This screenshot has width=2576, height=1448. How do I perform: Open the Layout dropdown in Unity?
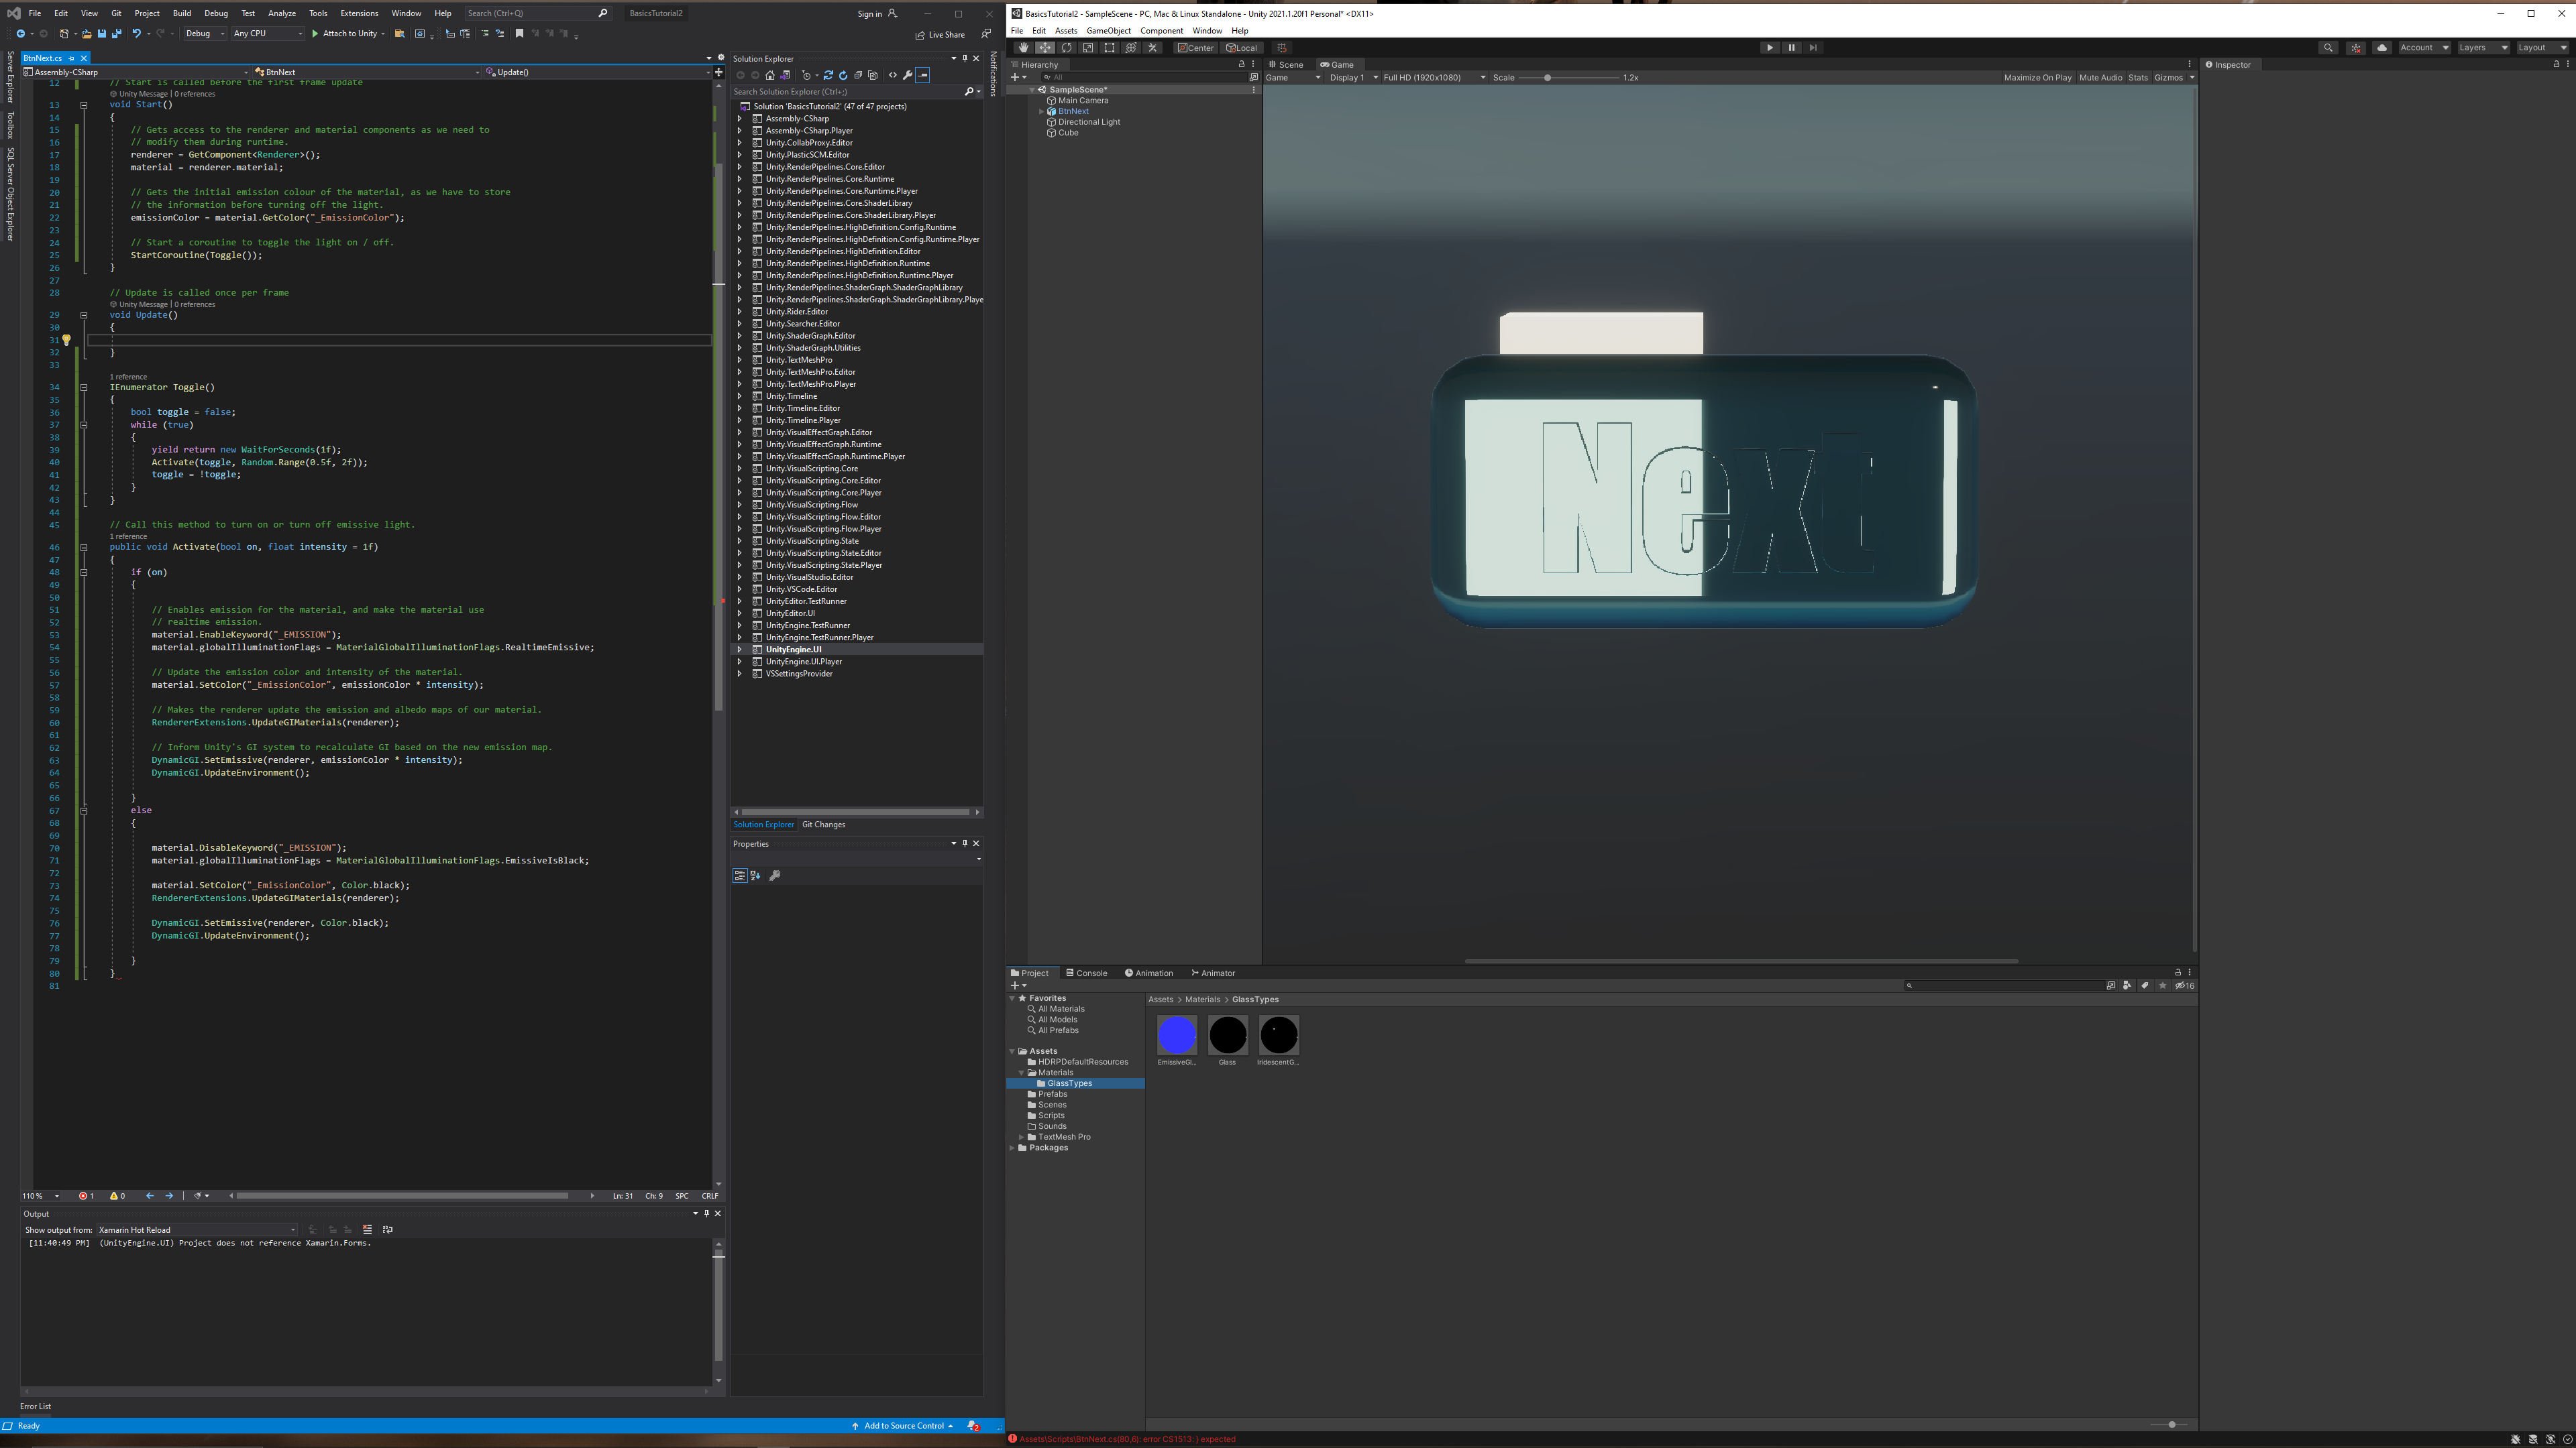point(2542,48)
